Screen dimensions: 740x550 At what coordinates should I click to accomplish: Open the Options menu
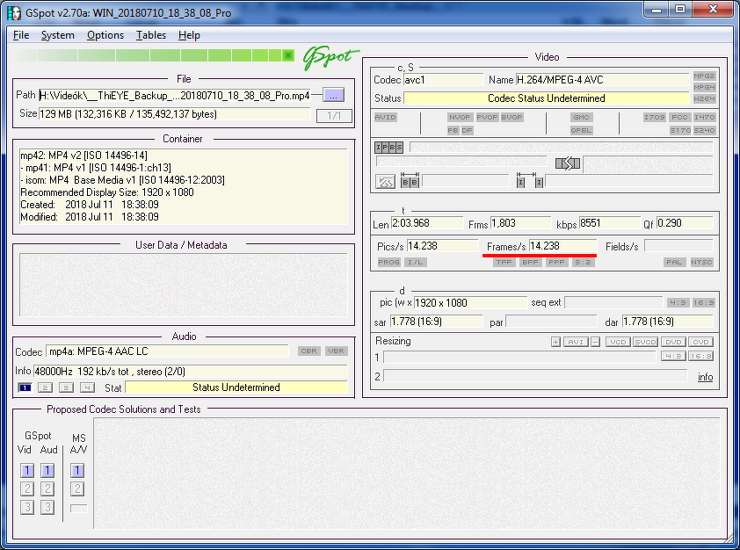point(105,35)
